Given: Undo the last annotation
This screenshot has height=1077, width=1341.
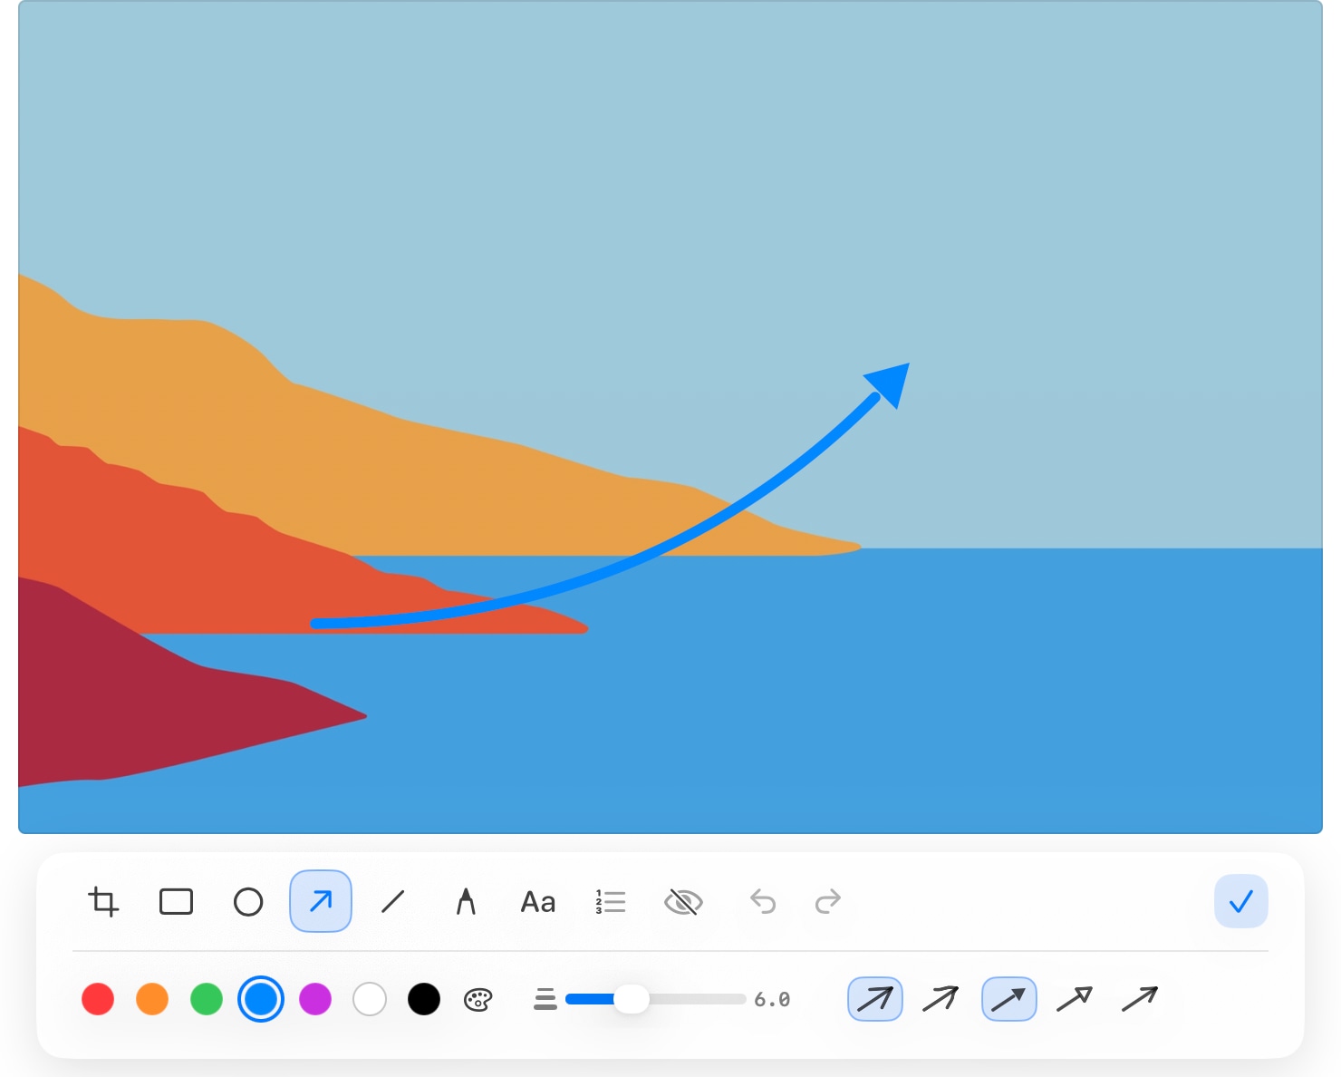Looking at the screenshot, I should tap(763, 902).
